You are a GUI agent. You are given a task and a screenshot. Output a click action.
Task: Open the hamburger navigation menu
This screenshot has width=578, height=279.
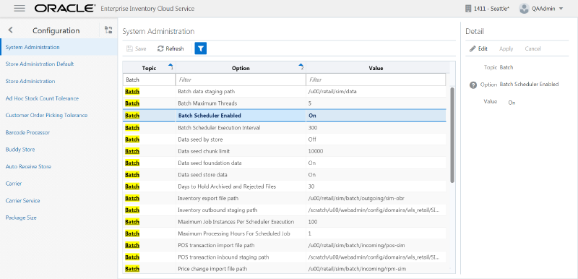tap(20, 9)
